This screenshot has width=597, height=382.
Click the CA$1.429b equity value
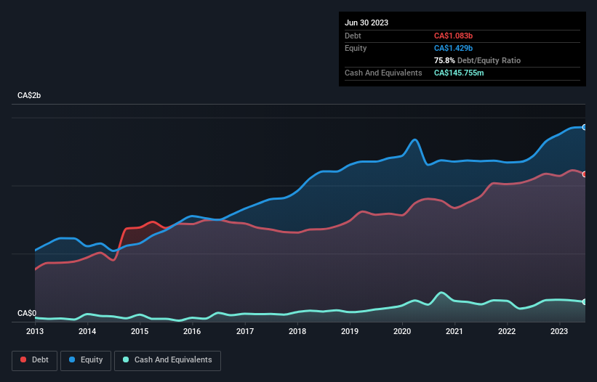coord(453,48)
